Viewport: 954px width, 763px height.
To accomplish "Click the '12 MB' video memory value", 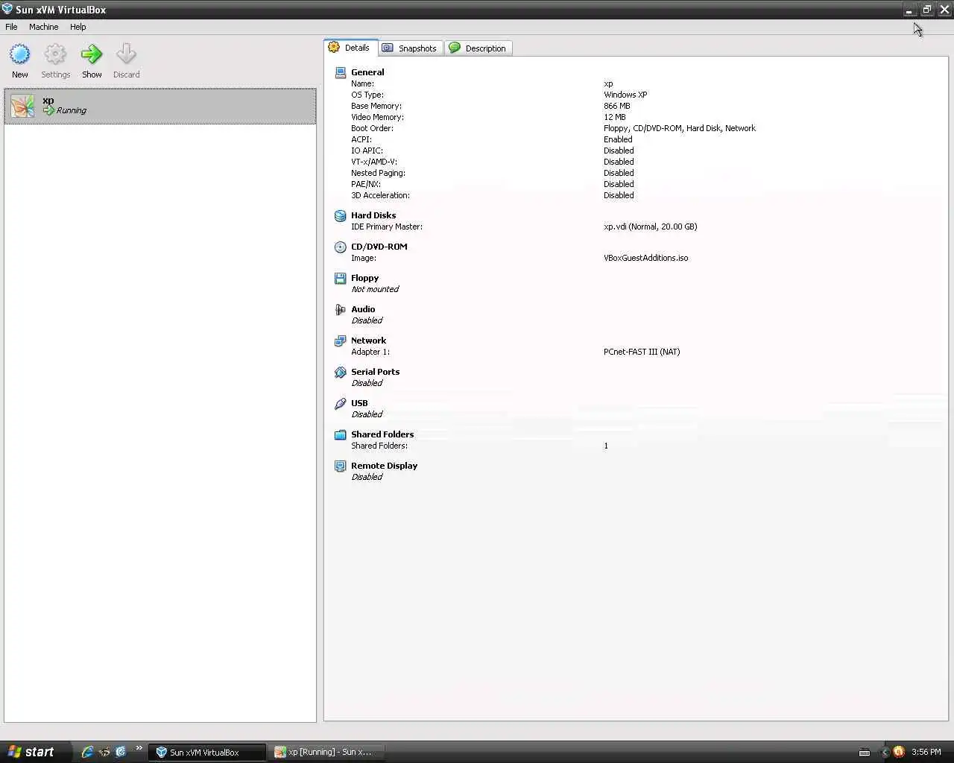I will [x=615, y=117].
